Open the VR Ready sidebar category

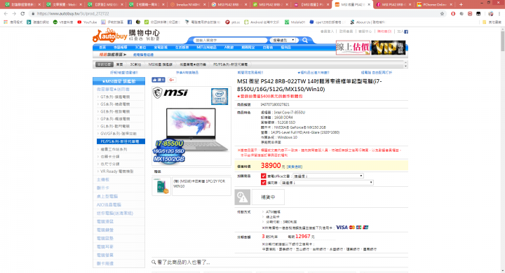point(116,171)
